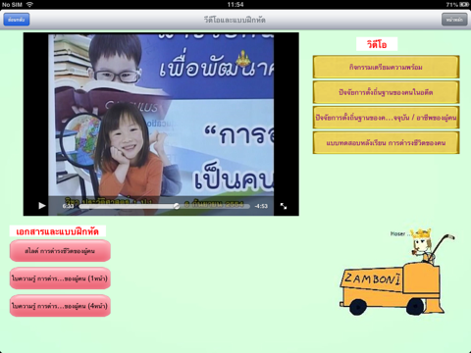Expand video to fullscreen
The width and height of the screenshot is (471, 353).
(284, 206)
